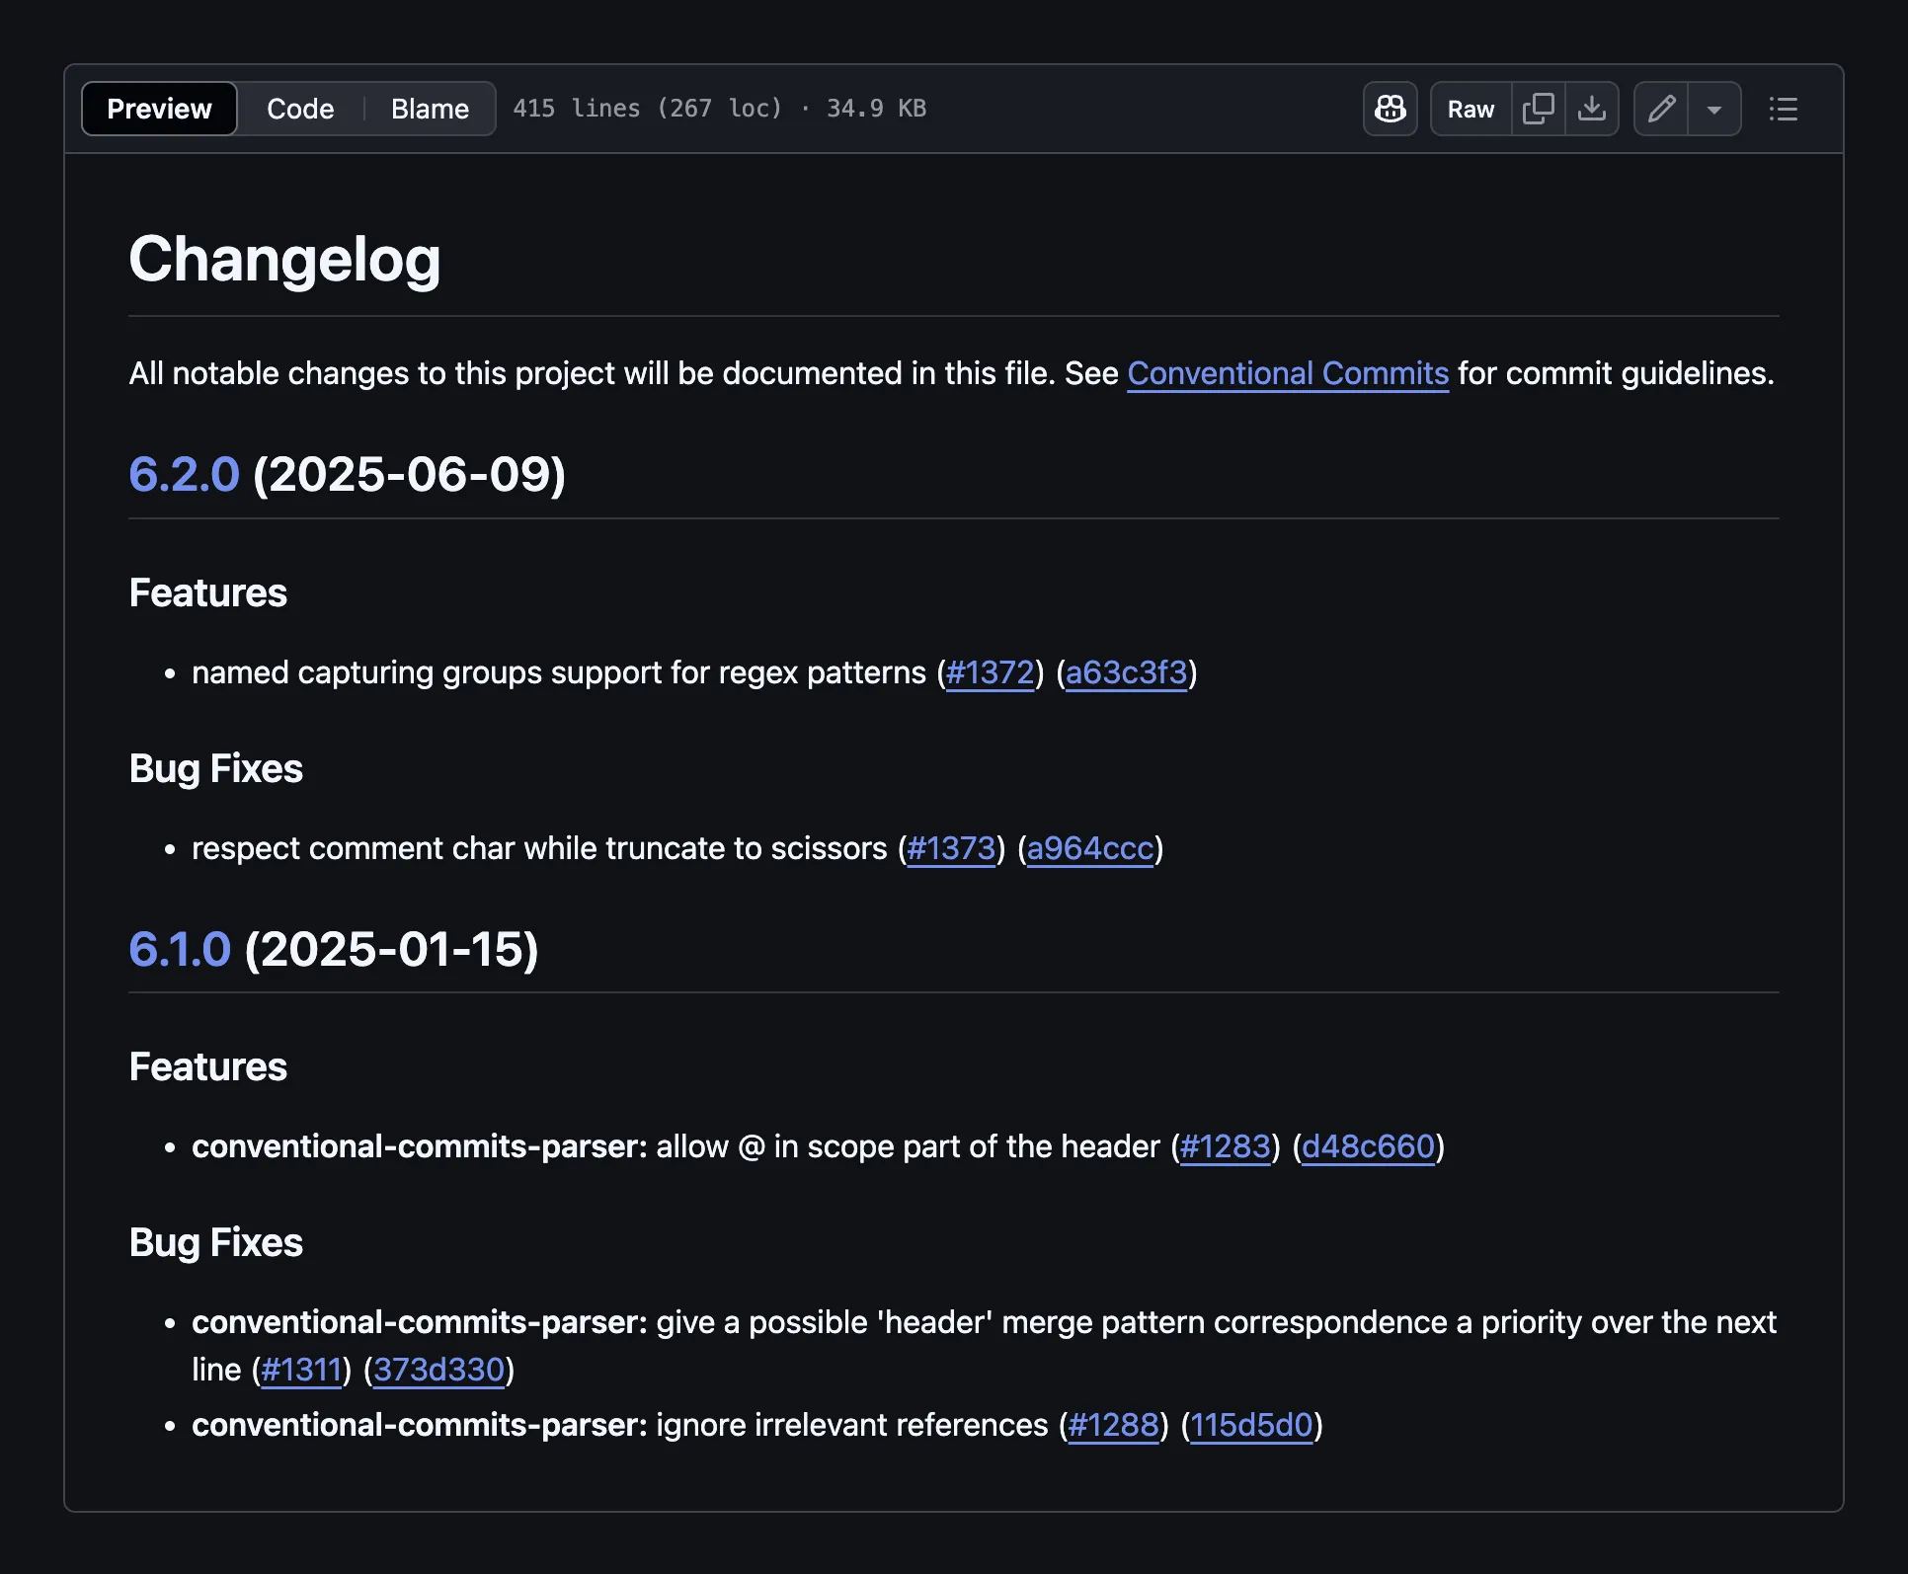Open pull request #1373
Image resolution: width=1908 pixels, height=1574 pixels.
pyautogui.click(x=952, y=848)
